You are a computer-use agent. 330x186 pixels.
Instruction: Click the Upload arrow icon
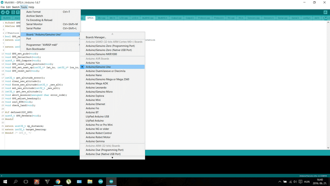click(x=7, y=12)
